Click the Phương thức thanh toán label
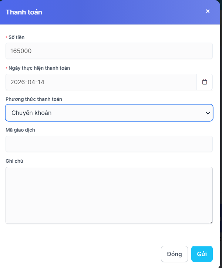The width and height of the screenshot is (222, 268). coord(34,99)
